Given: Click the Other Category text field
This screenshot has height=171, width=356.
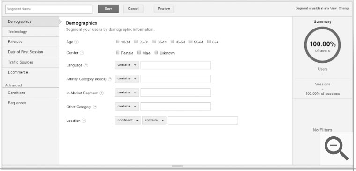Looking at the screenshot, I should pos(175,107).
